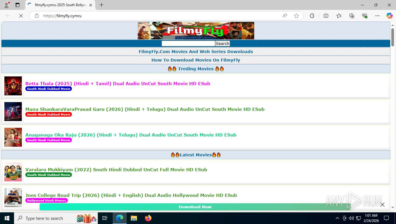Click the page vertical scrollbar thumb
The width and height of the screenshot is (396, 224).
click(393, 37)
